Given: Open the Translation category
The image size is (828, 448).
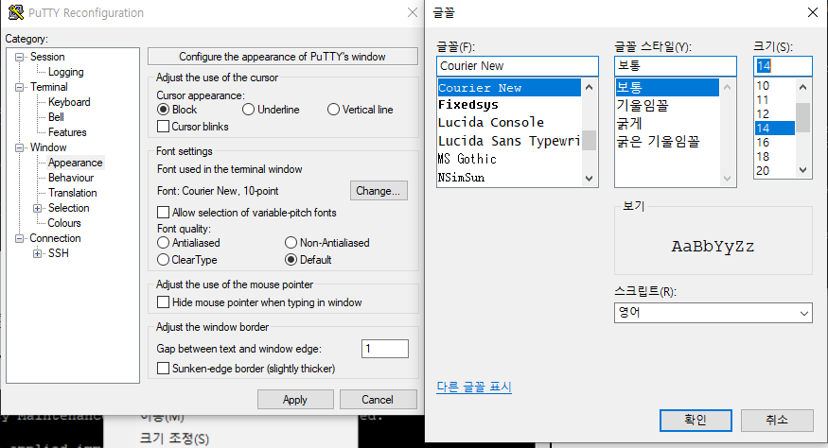Looking at the screenshot, I should click(x=72, y=193).
